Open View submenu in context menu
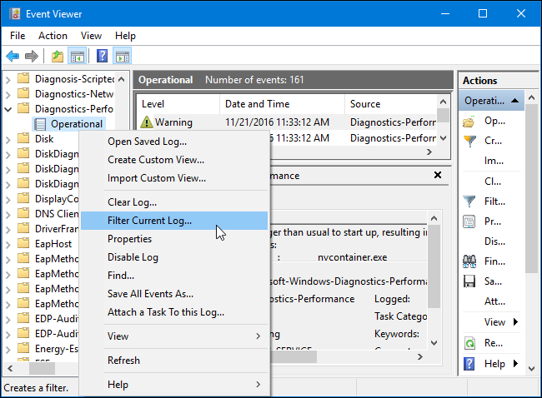Viewport: 542px width, 398px height. [174, 336]
